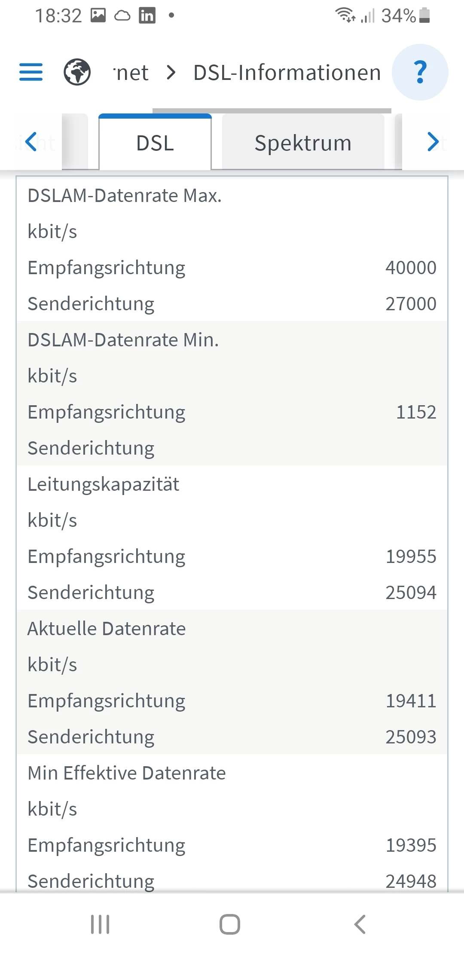
Task: Tap the DSL-Informationen page title
Action: click(x=287, y=73)
